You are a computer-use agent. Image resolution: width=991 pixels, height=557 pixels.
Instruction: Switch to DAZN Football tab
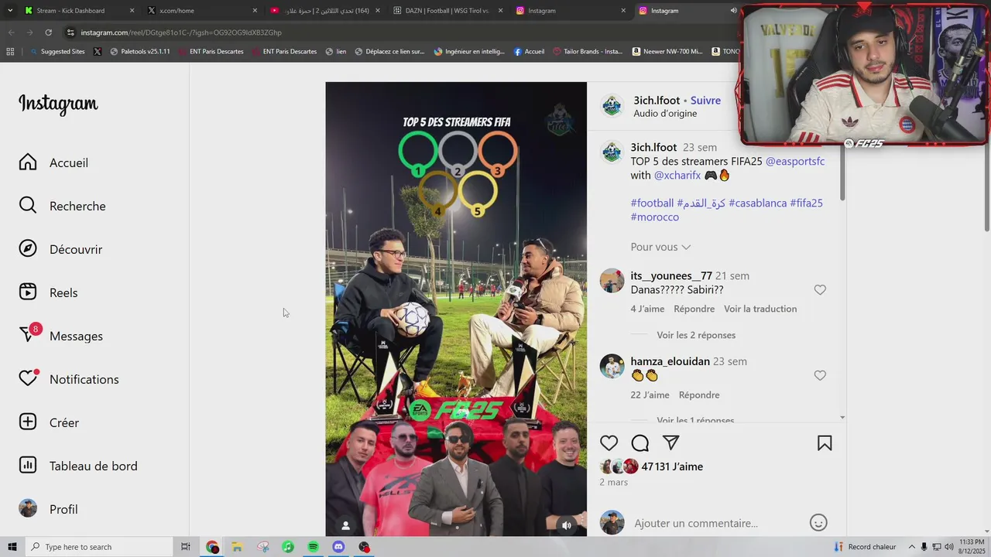pyautogui.click(x=447, y=11)
